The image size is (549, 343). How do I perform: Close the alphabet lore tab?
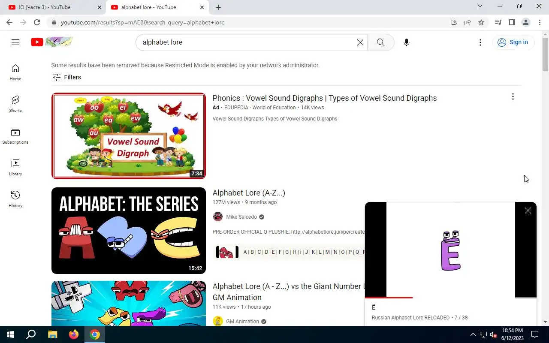point(202,7)
